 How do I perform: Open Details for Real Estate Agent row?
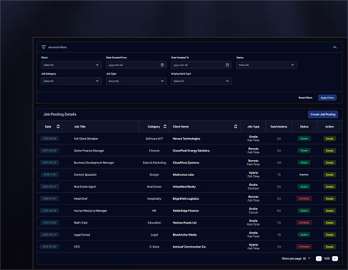point(330,186)
